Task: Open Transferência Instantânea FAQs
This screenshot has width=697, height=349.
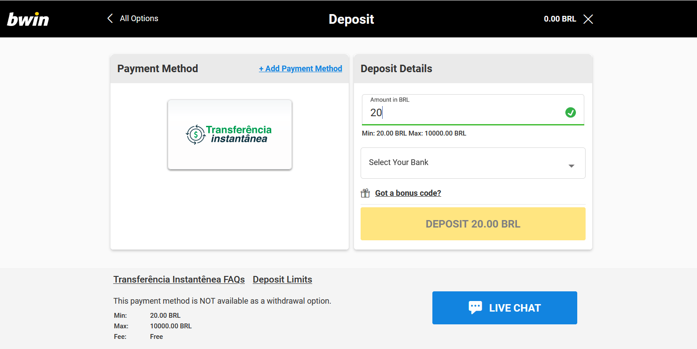Action: (179, 279)
